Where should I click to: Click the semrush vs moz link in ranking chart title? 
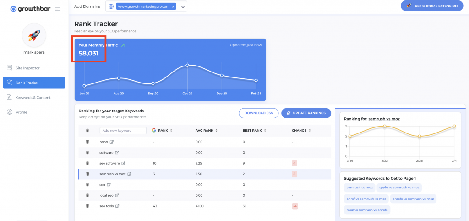[x=384, y=119]
